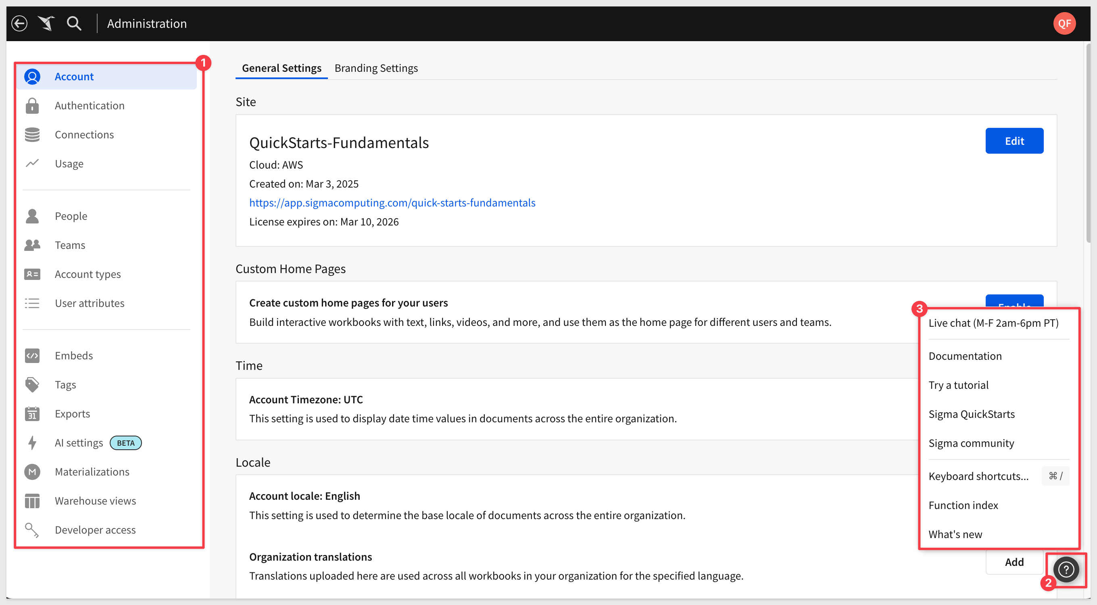Choose Try a tutorial

[x=958, y=385]
